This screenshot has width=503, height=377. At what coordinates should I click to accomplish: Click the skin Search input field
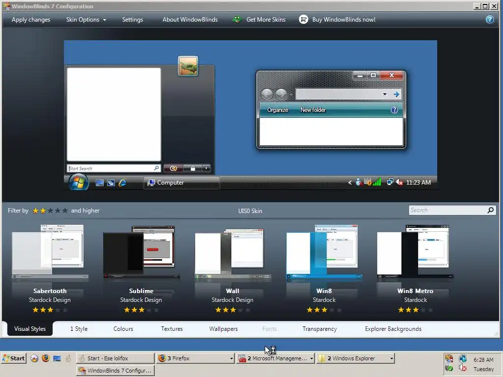447,210
